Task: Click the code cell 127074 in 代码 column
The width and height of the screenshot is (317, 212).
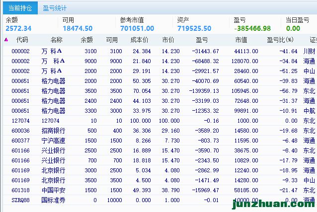Action: coord(21,121)
